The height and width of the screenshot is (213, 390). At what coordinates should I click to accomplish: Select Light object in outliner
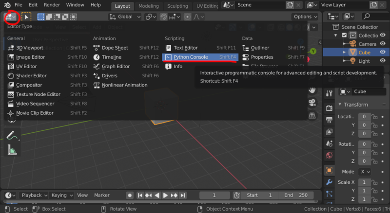[x=364, y=61]
